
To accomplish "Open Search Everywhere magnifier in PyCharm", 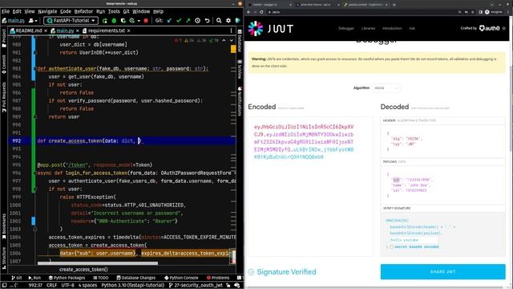I will click(x=219, y=21).
